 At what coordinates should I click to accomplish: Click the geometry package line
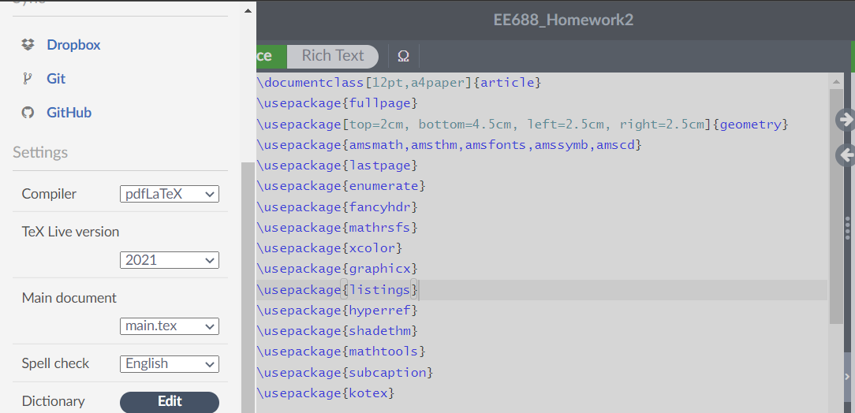click(x=522, y=125)
